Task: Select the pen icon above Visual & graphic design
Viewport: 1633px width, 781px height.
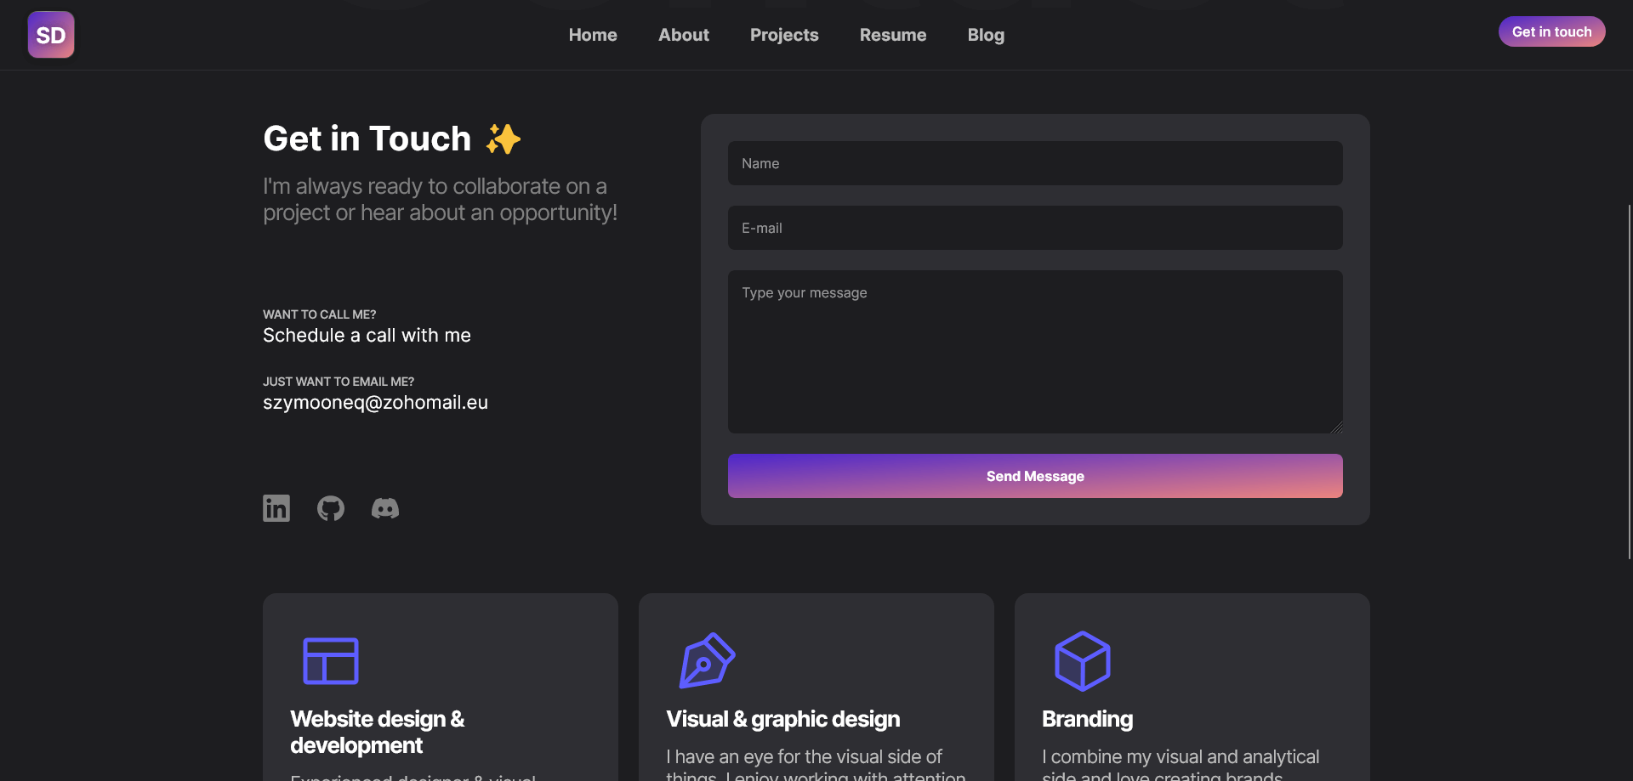Action: click(x=707, y=659)
